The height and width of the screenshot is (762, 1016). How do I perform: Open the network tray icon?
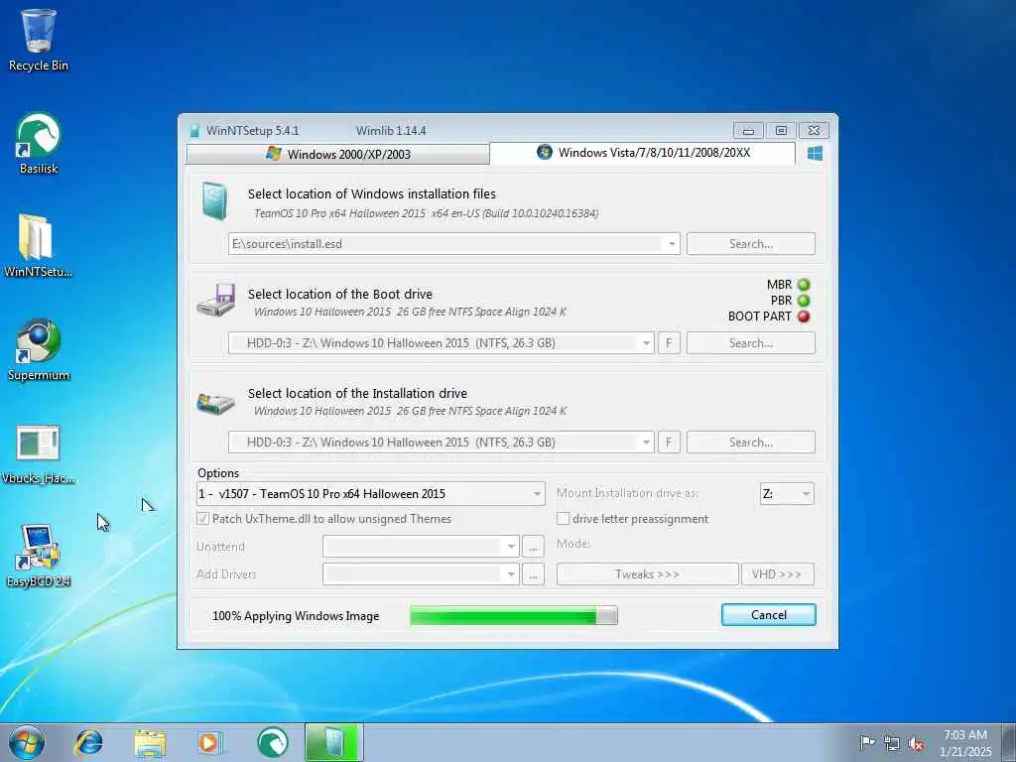click(892, 743)
